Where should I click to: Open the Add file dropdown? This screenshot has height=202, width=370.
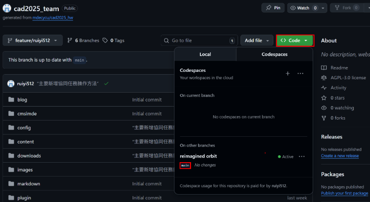pos(257,40)
